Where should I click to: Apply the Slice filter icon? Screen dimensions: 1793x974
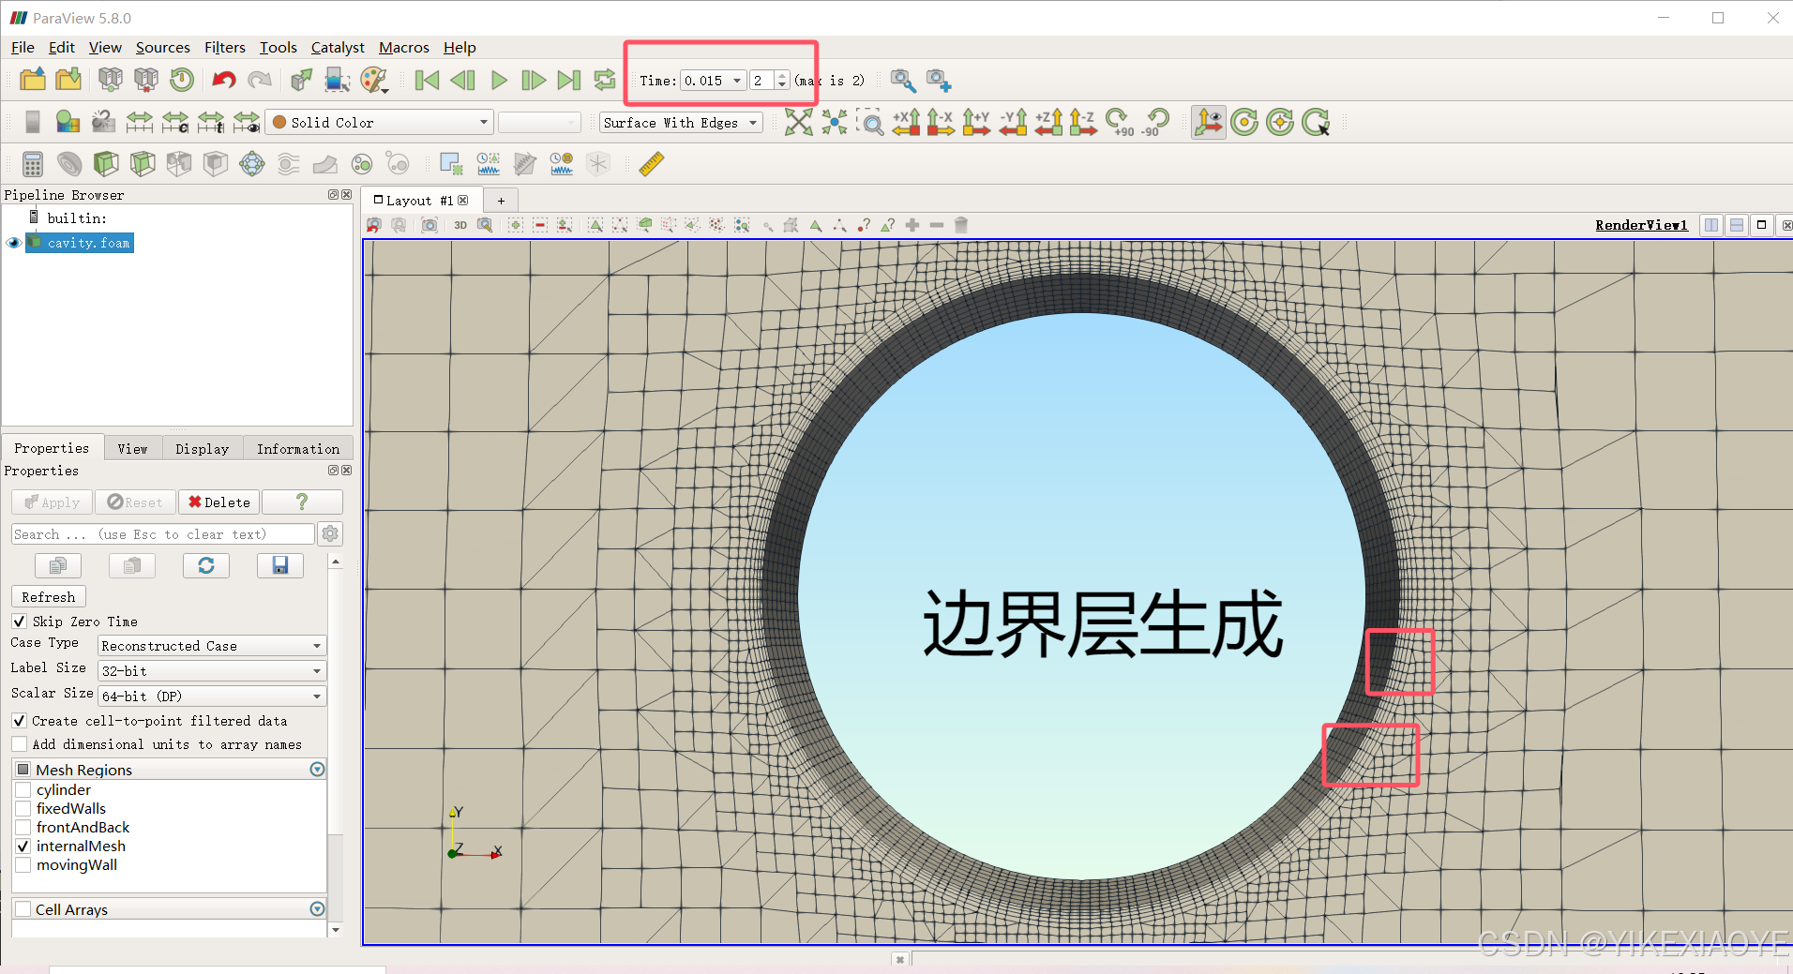[x=142, y=163]
